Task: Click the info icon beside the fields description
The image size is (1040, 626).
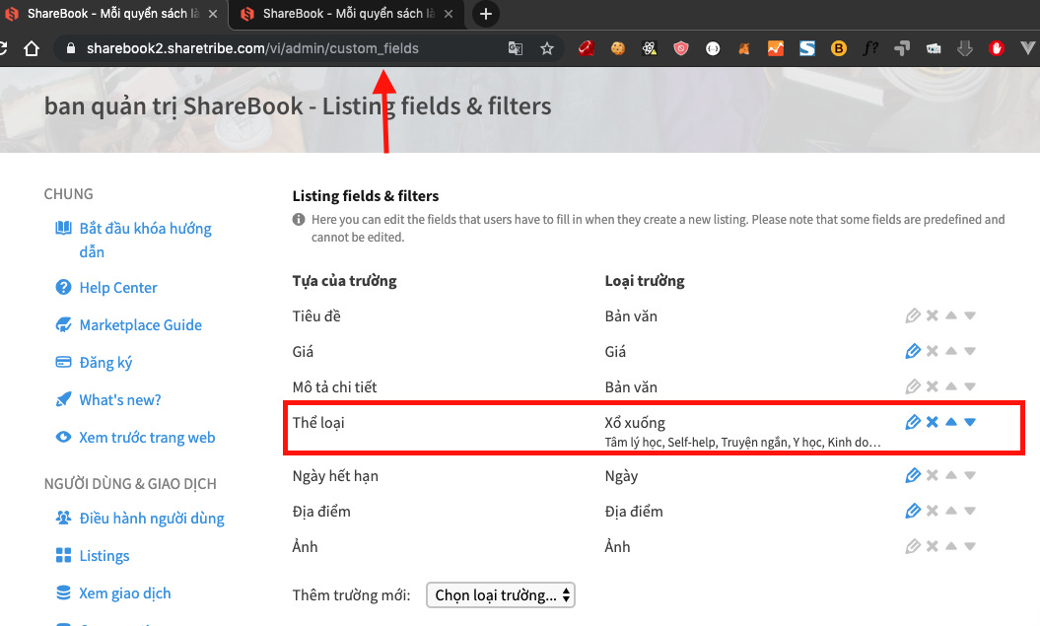Action: [299, 219]
